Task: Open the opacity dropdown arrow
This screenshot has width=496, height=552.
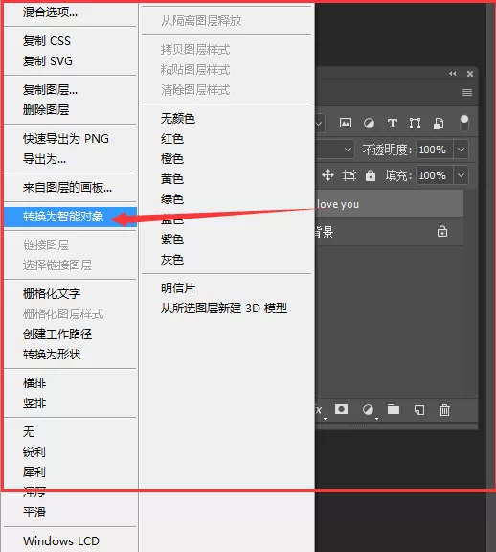Action: click(461, 149)
